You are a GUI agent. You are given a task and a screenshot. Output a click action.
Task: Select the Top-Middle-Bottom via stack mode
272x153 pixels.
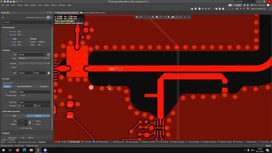(24, 86)
